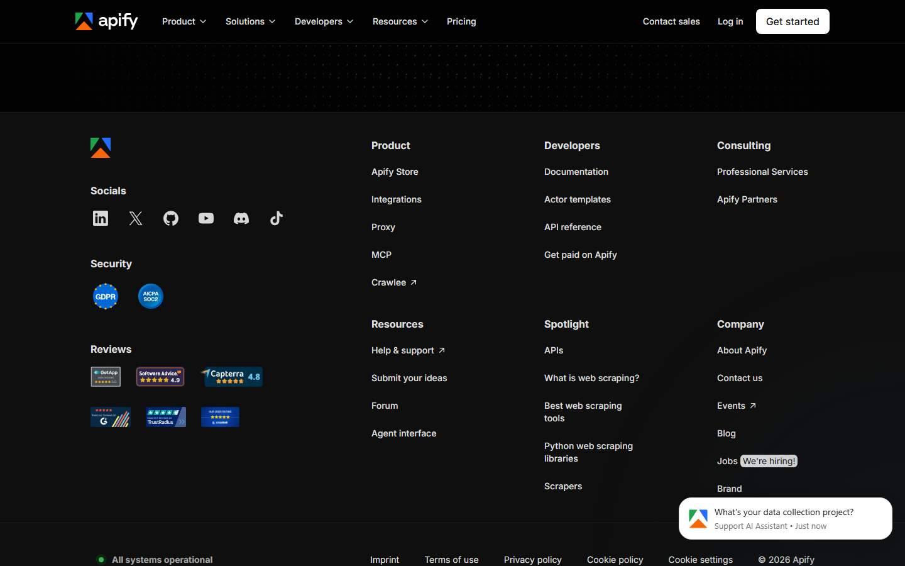The height and width of the screenshot is (566, 905).
Task: Click the Get started button
Action: click(793, 21)
